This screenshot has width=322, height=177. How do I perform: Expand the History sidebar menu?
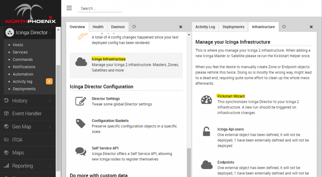point(28,101)
